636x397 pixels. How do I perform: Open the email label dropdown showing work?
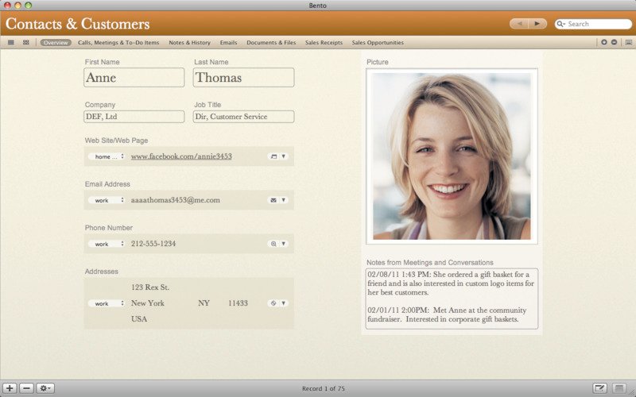107,200
